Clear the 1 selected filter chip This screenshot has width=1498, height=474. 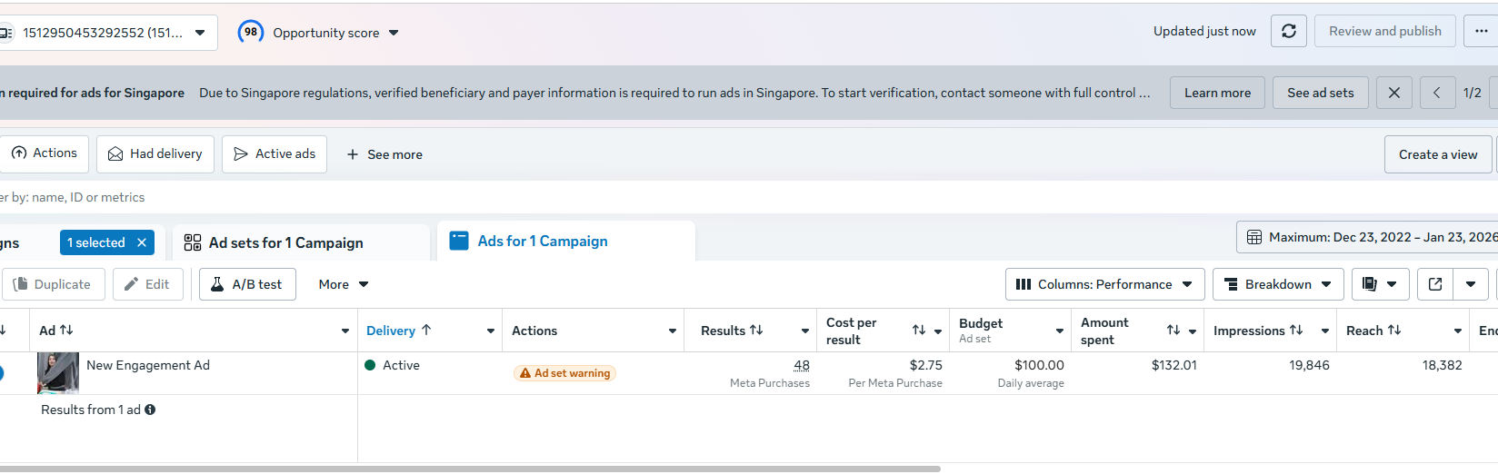[142, 242]
